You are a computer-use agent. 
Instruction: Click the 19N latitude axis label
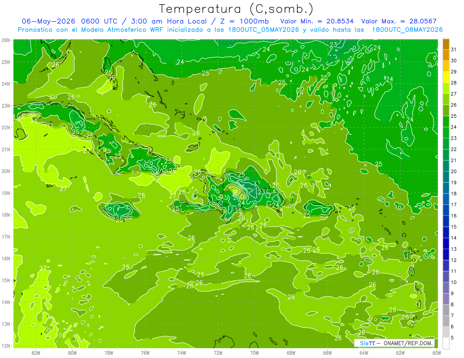5,193
